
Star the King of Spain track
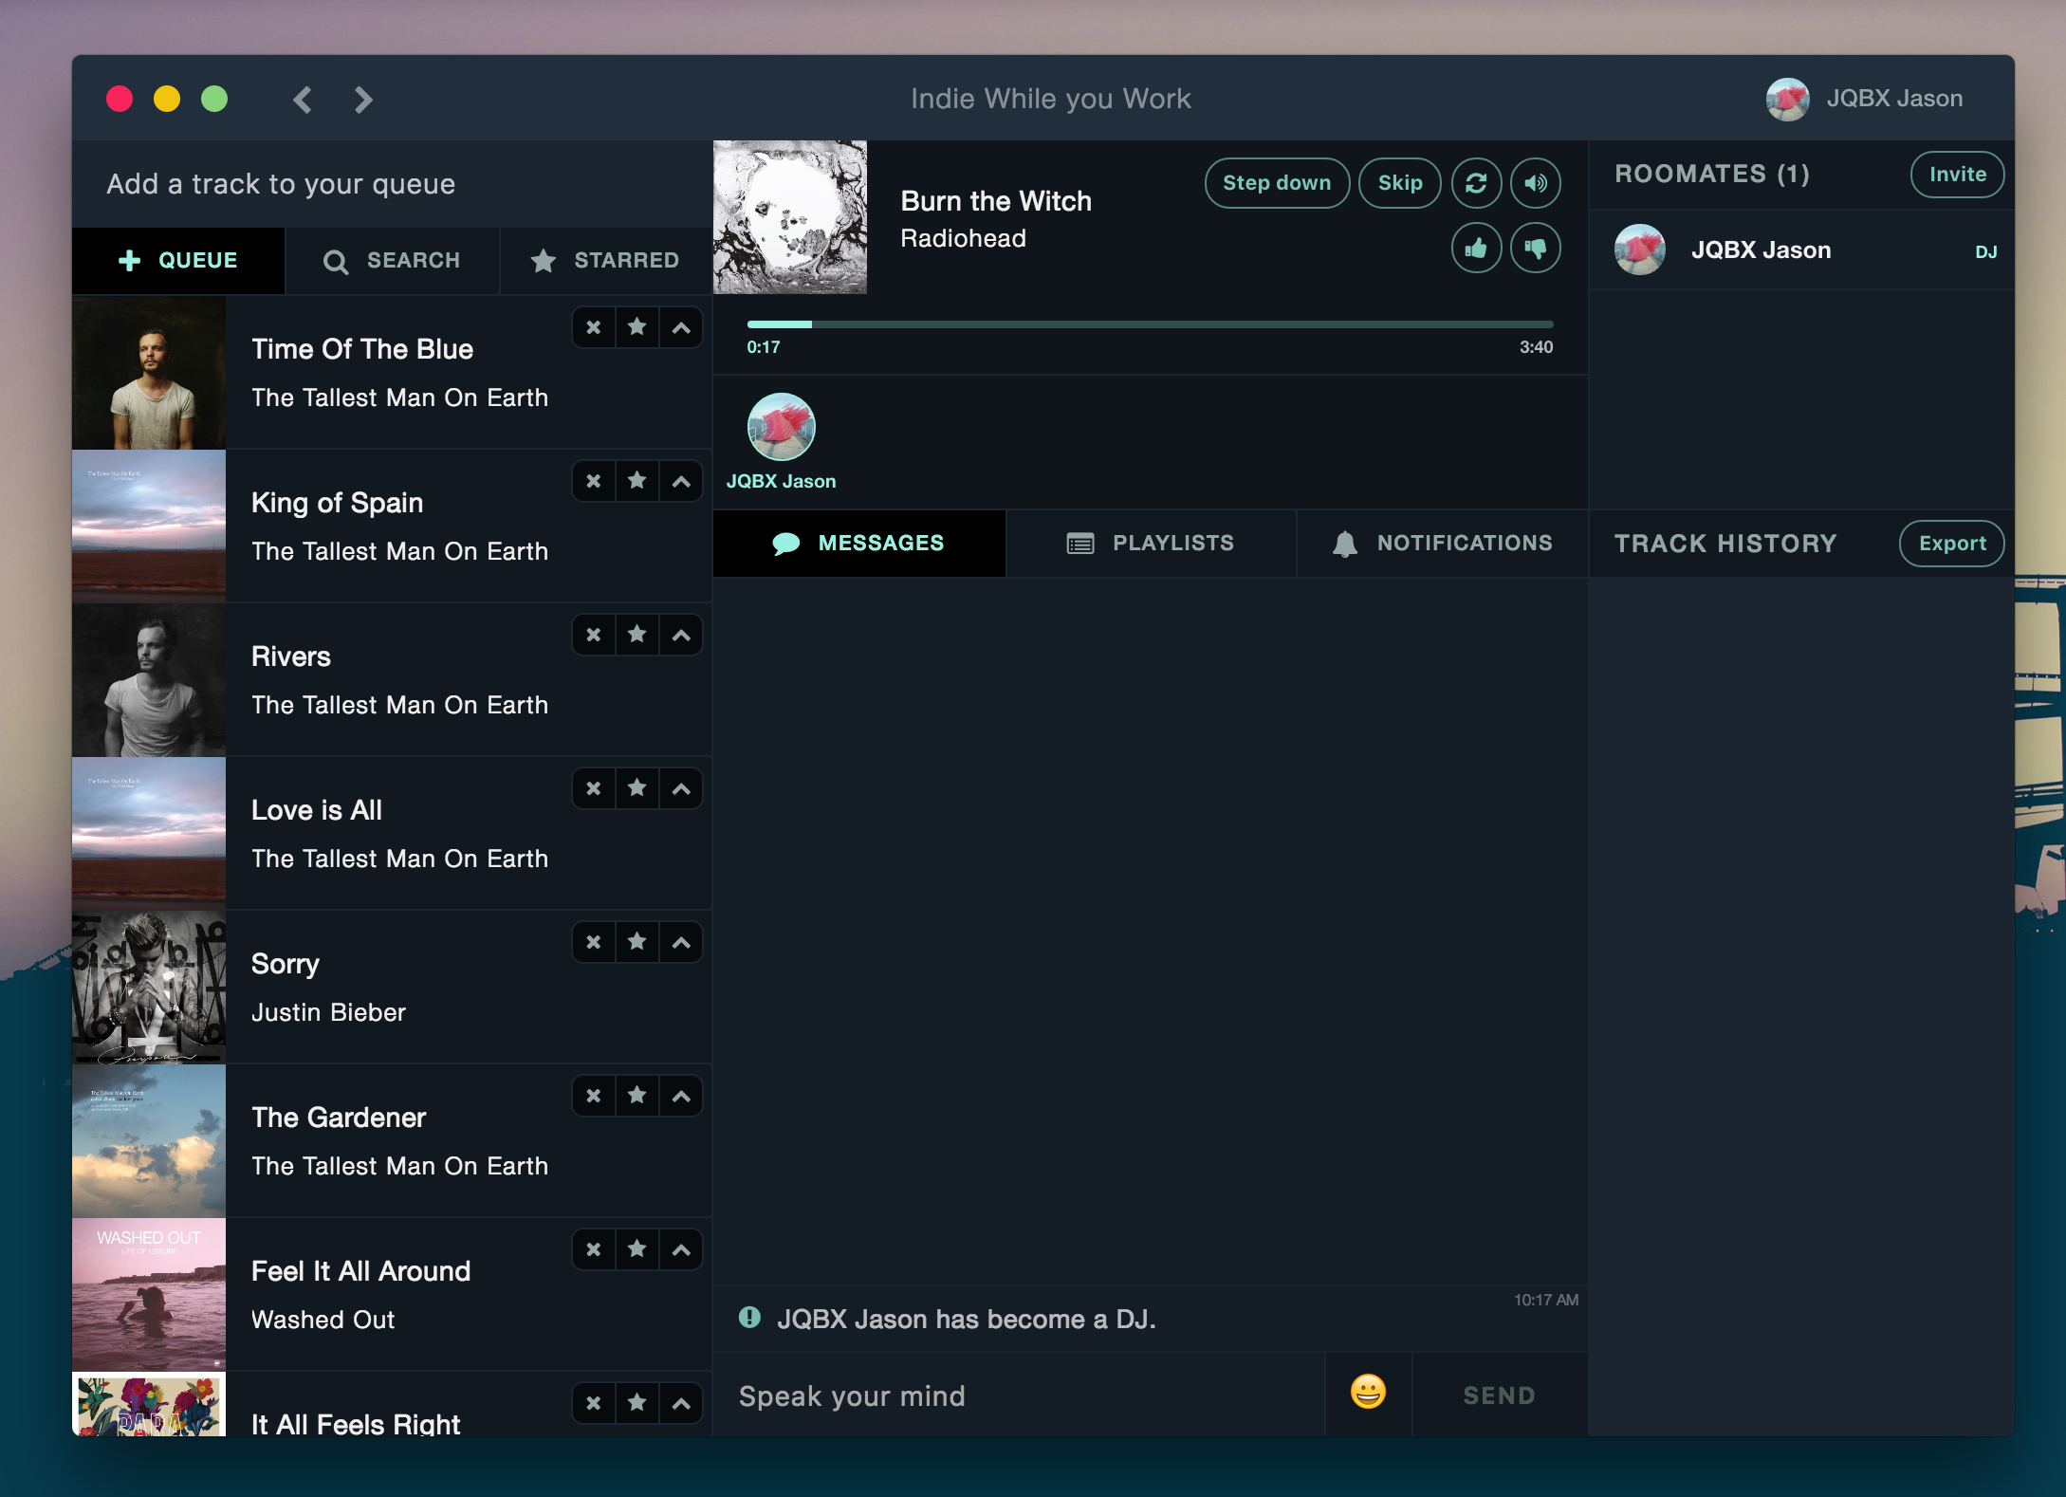(637, 481)
